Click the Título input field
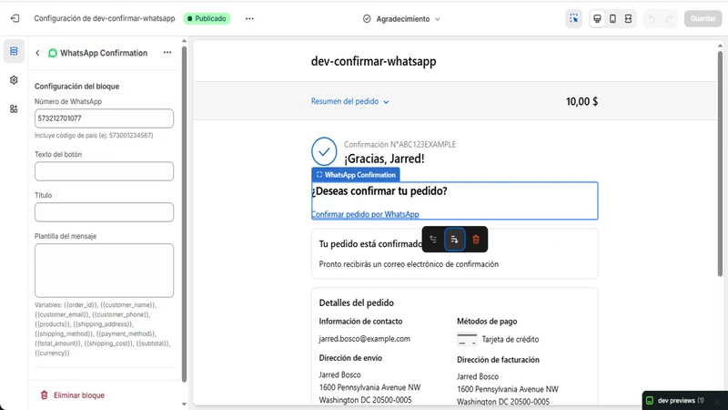 pos(104,212)
